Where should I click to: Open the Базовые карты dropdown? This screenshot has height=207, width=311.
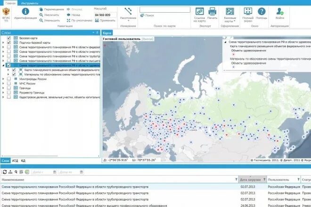[230, 15]
